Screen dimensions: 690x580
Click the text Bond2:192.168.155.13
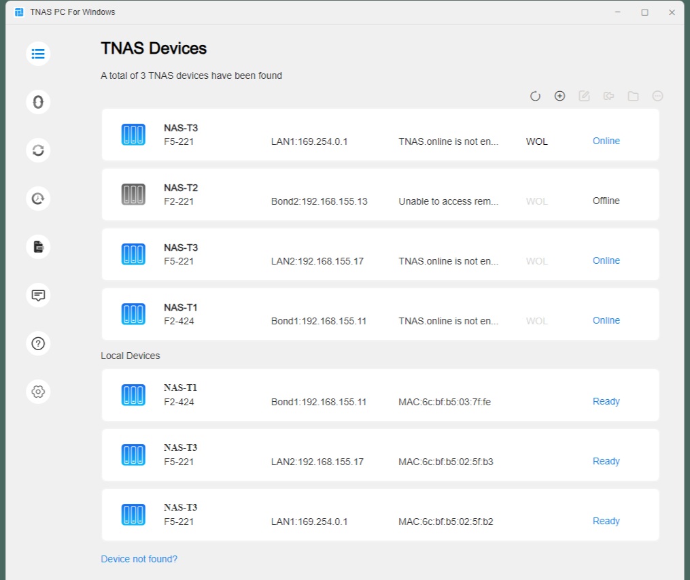coord(319,201)
